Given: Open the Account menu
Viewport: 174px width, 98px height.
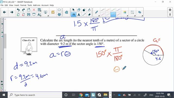Looking at the screenshot, I should 45,5.
